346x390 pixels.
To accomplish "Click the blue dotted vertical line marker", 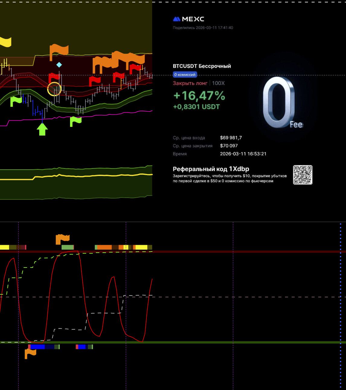I will click(x=341, y=302).
